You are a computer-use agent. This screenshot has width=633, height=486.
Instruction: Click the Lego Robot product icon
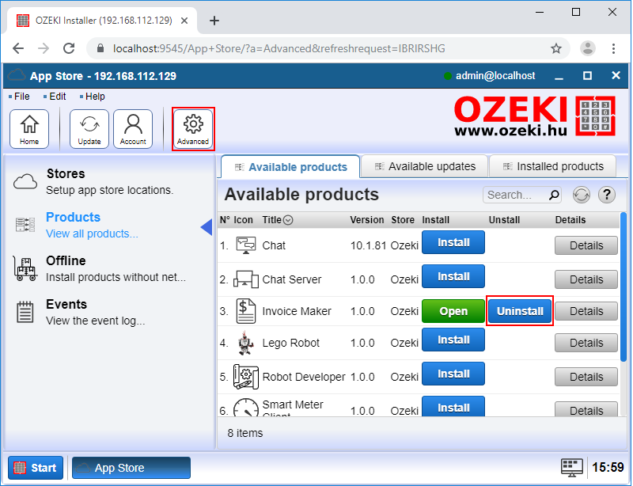pyautogui.click(x=246, y=343)
